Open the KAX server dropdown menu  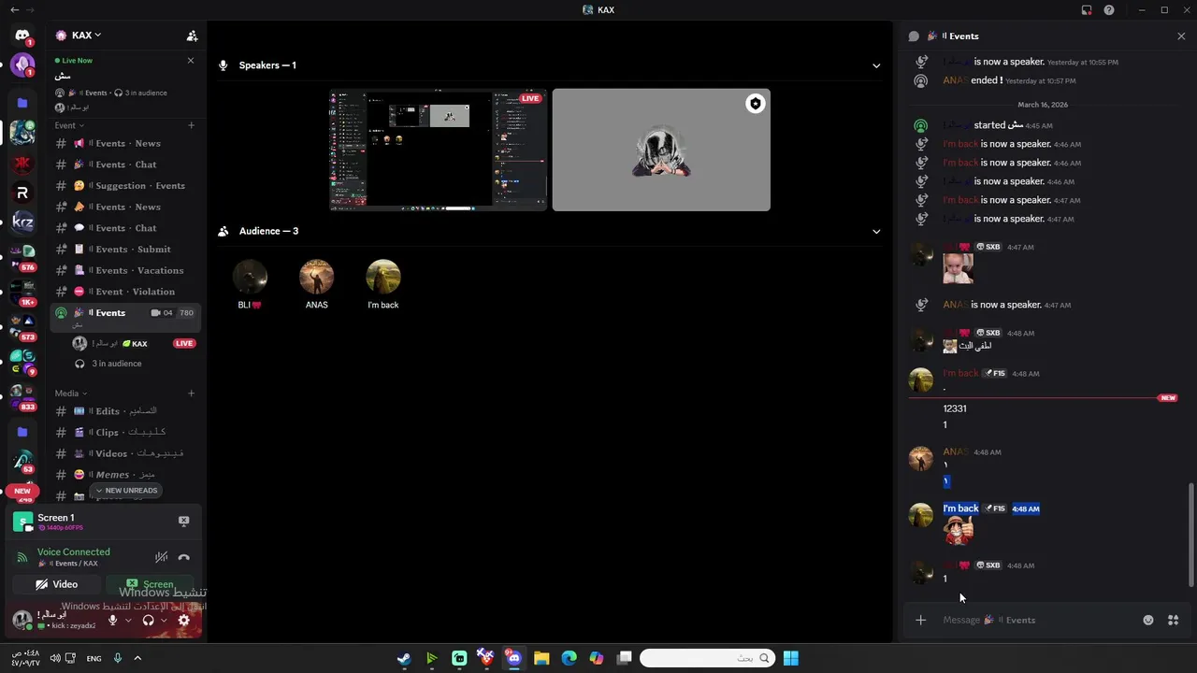click(x=78, y=36)
